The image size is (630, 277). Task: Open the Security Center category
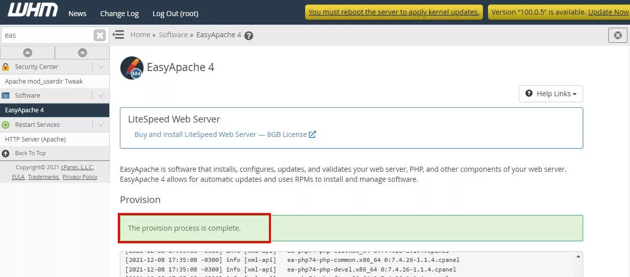point(36,66)
